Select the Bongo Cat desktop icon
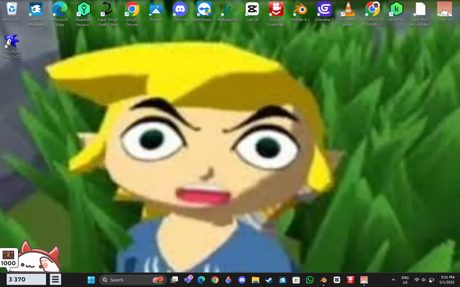 (x=445, y=12)
